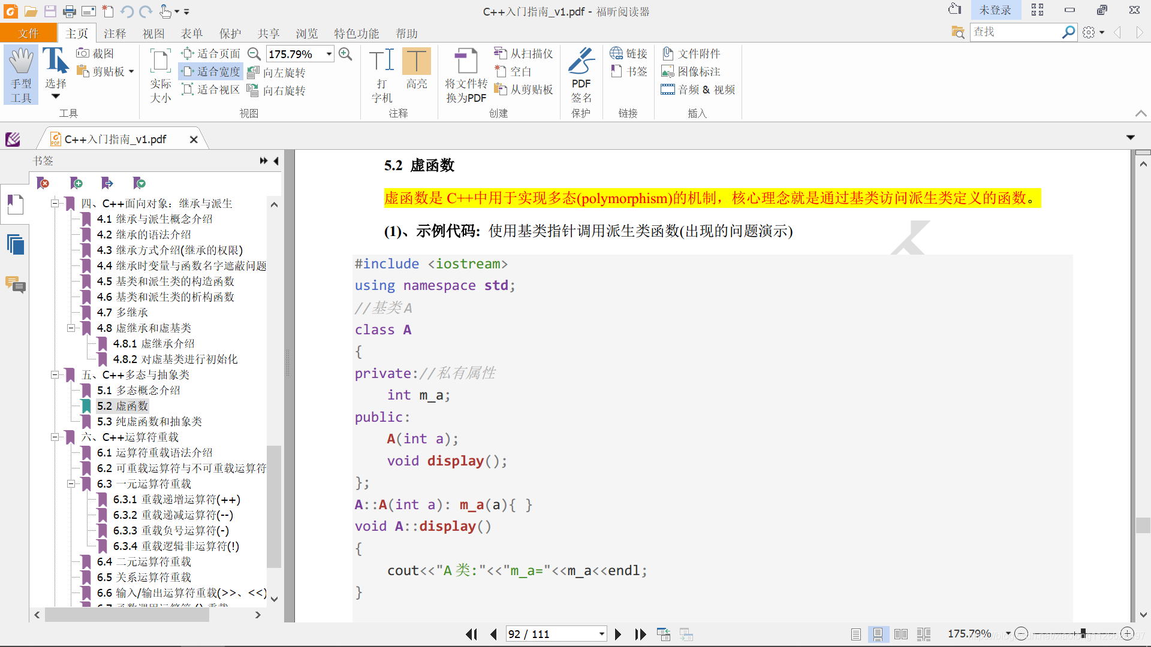Click the Snapshot (截图) icon

click(83, 53)
